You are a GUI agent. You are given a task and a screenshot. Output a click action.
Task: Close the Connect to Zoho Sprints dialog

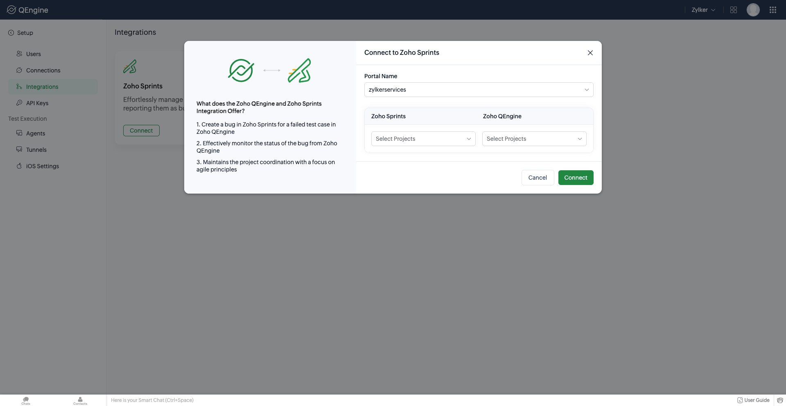(x=590, y=53)
